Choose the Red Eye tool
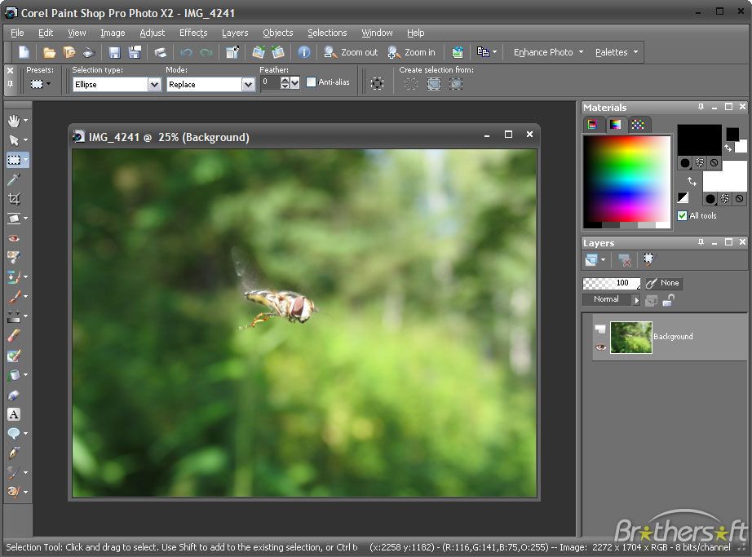Image resolution: width=752 pixels, height=557 pixels. click(14, 238)
